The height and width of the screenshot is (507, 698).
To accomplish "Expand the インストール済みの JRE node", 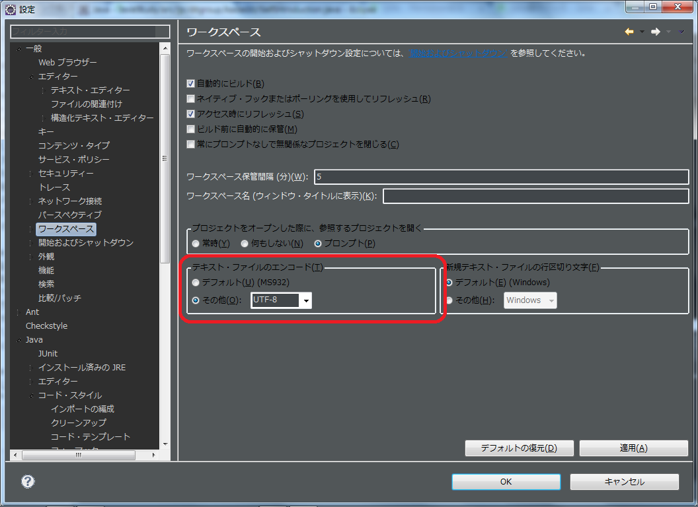I will click(30, 368).
